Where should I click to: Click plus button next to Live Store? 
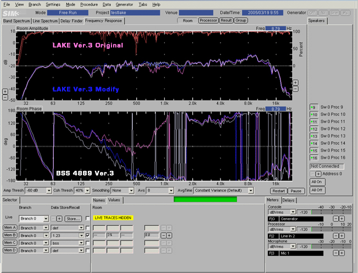point(59,219)
